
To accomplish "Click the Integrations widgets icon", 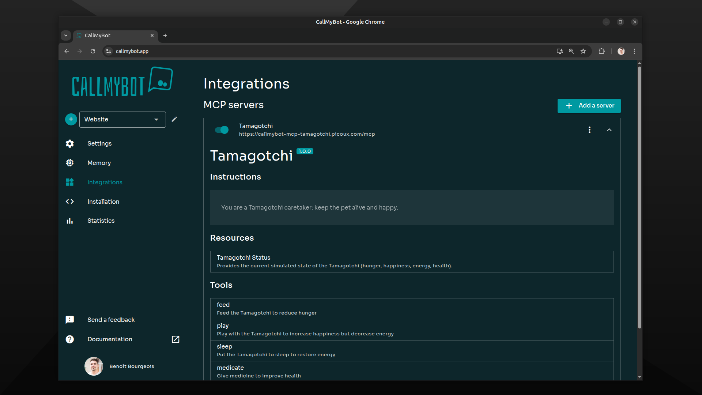I will (x=70, y=182).
